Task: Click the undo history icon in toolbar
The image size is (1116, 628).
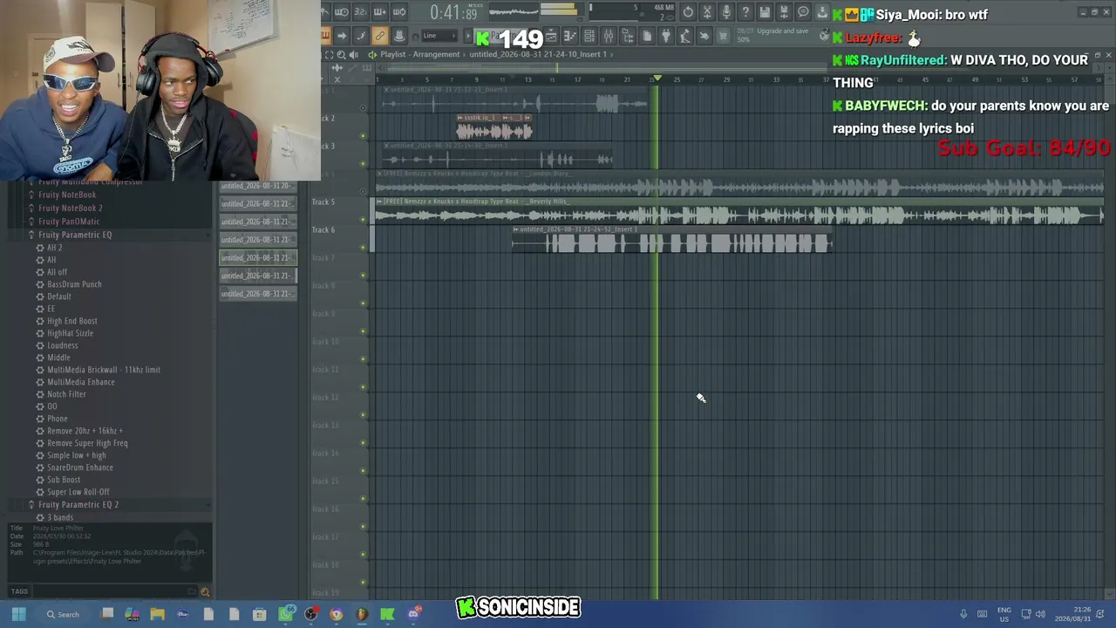Action: pos(688,12)
